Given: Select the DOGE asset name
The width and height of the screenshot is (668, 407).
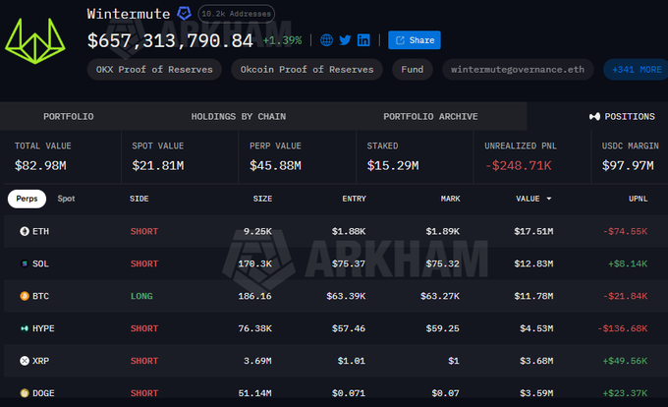Looking at the screenshot, I should [43, 393].
